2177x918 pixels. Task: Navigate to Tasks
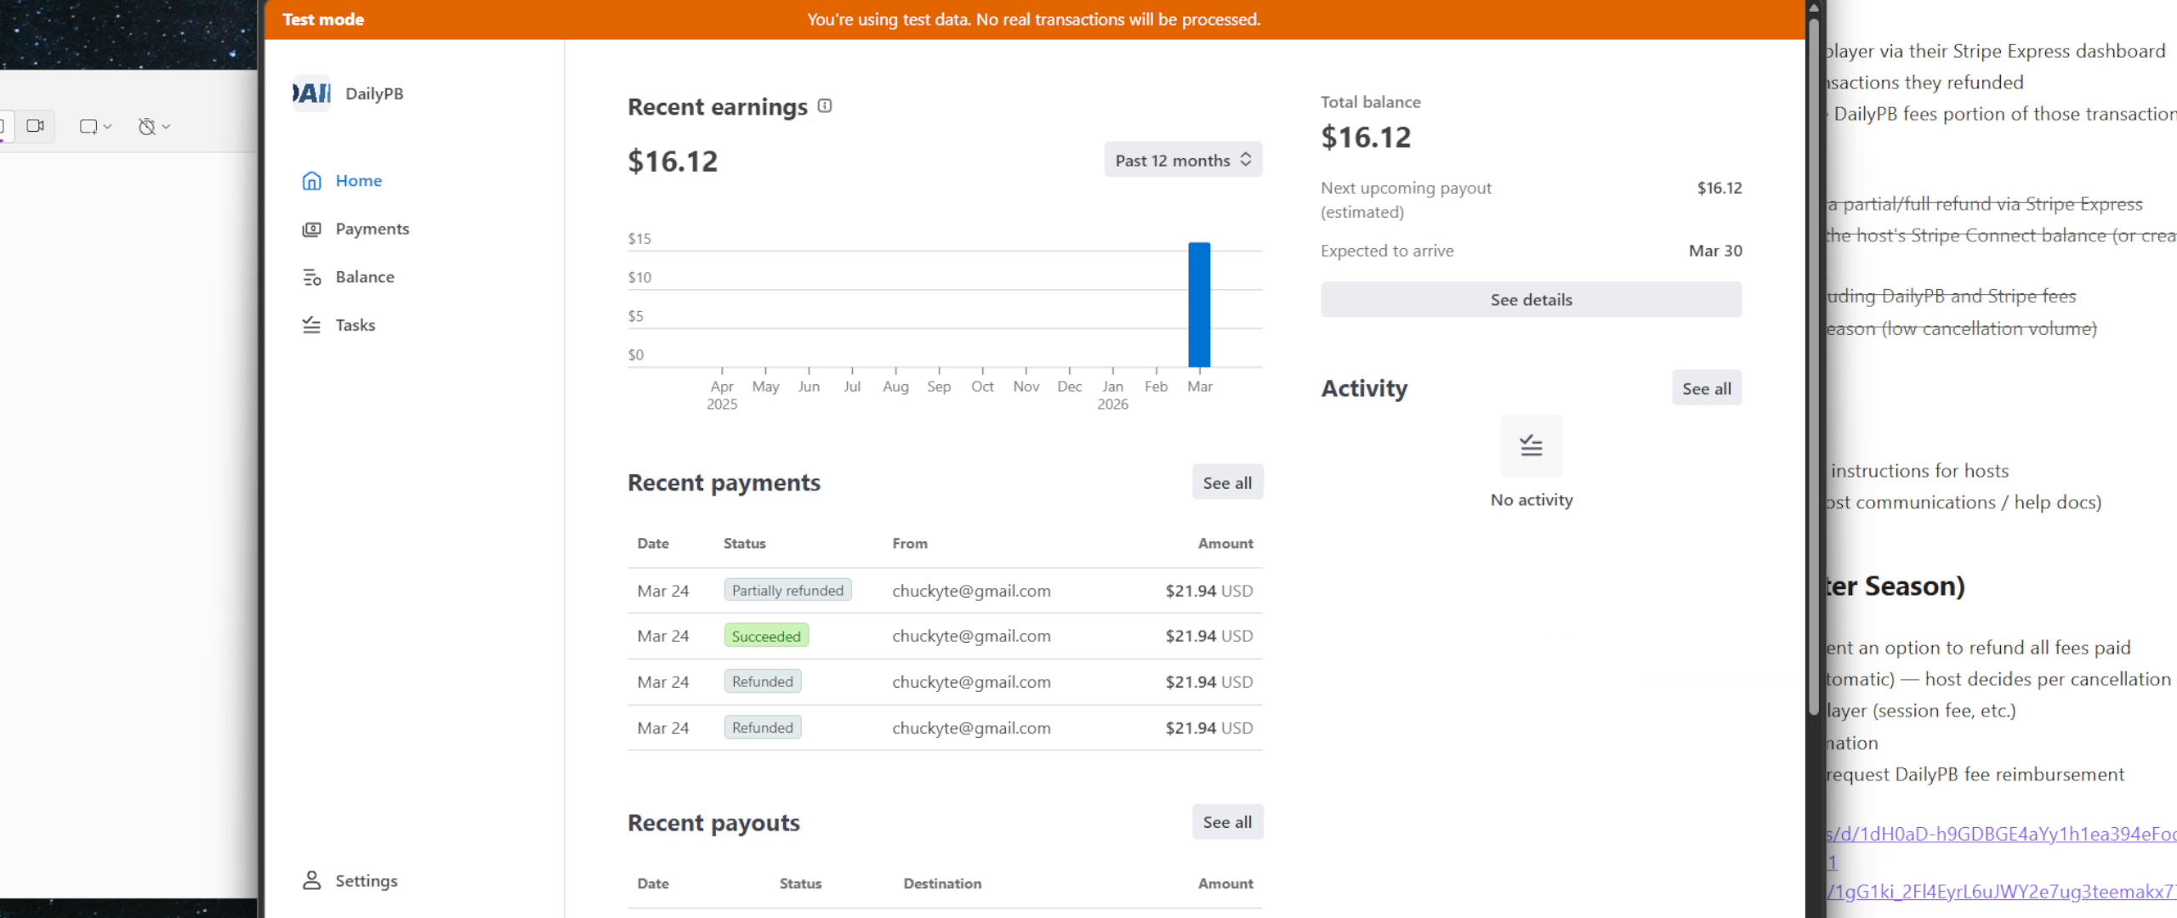point(355,325)
